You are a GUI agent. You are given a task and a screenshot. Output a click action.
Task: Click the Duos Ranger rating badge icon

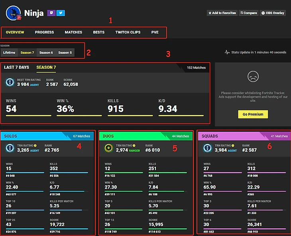tap(109, 148)
